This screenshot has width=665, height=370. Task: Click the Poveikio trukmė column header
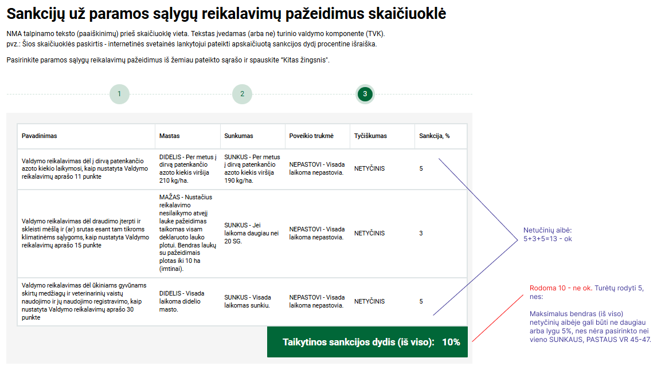pos(311,136)
